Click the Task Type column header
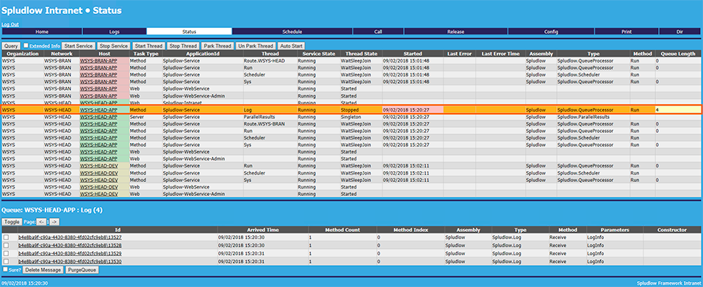 tap(145, 54)
